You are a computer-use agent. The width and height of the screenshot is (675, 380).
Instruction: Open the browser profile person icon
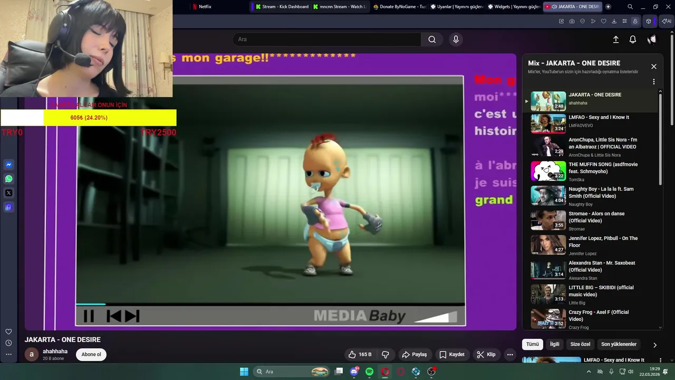click(x=635, y=21)
